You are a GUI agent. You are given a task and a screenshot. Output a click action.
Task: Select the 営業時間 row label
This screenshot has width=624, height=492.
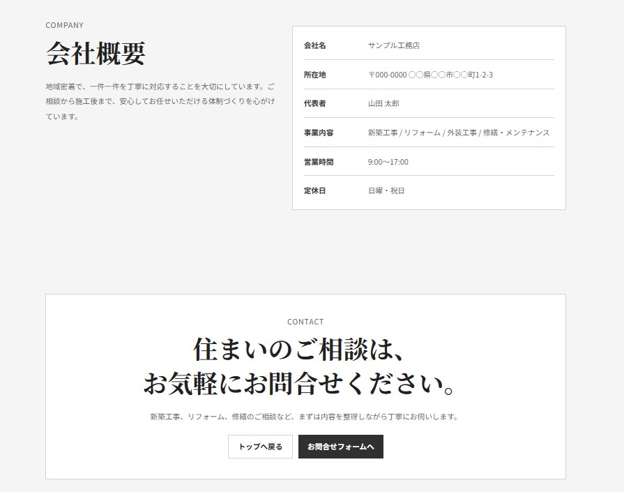(319, 162)
